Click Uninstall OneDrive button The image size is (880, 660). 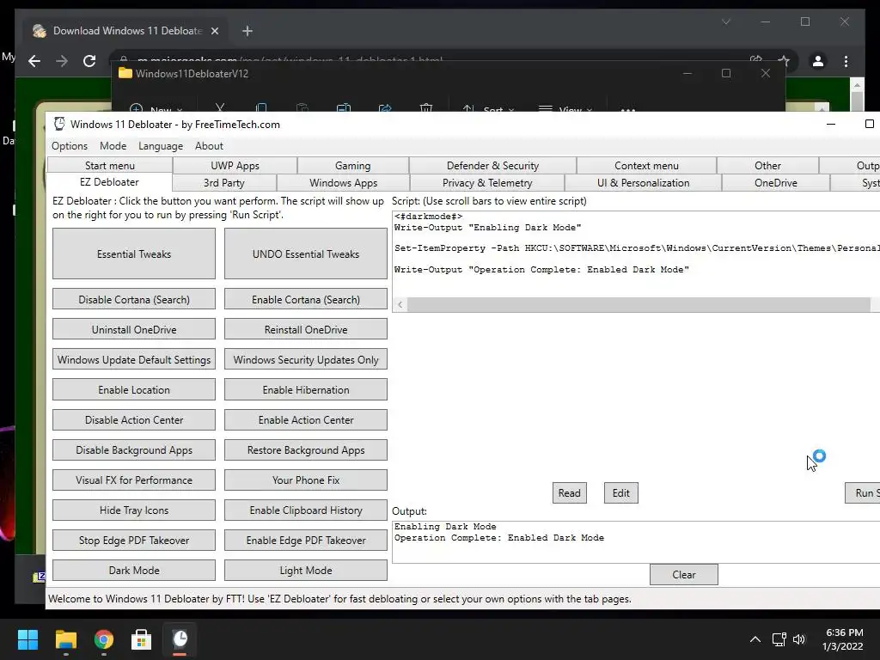(133, 329)
